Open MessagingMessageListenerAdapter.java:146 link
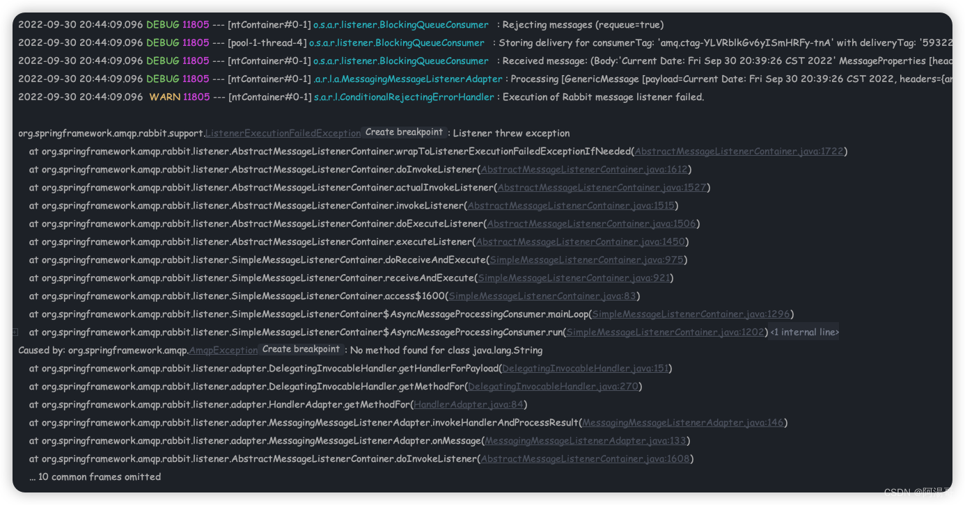965x505 pixels. pos(683,422)
